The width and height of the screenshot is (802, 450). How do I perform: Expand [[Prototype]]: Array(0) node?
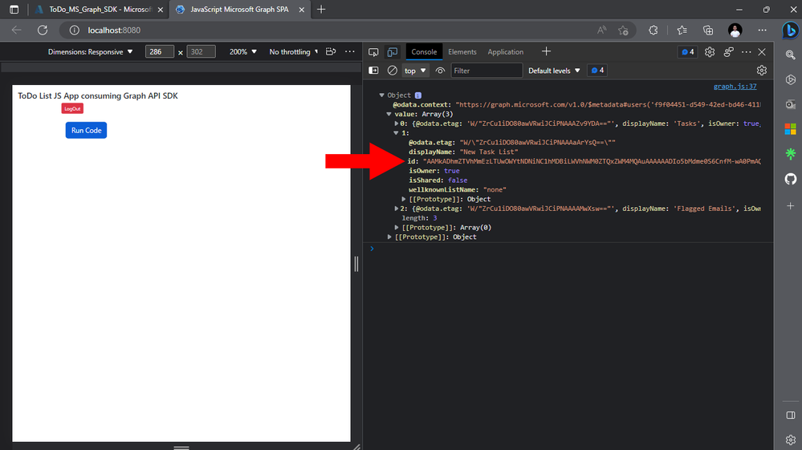(x=397, y=227)
